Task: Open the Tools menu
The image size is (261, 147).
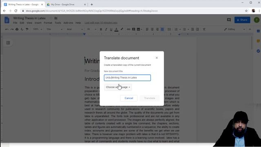Action: coord(58,23)
